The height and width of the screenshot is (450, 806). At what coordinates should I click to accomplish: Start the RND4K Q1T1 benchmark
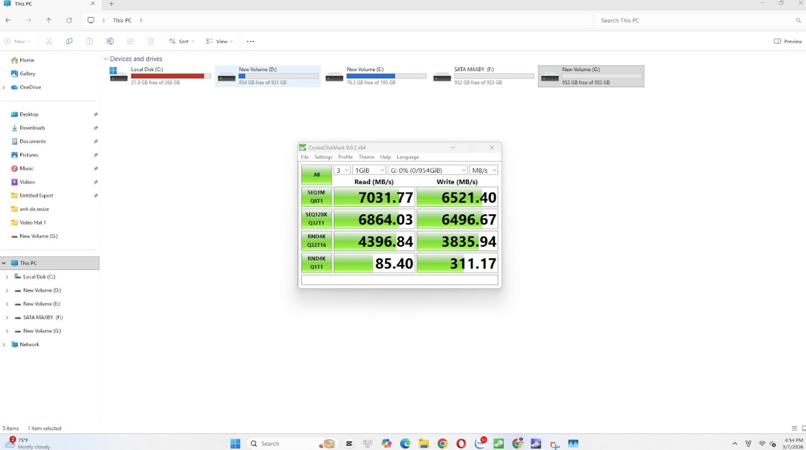click(316, 263)
